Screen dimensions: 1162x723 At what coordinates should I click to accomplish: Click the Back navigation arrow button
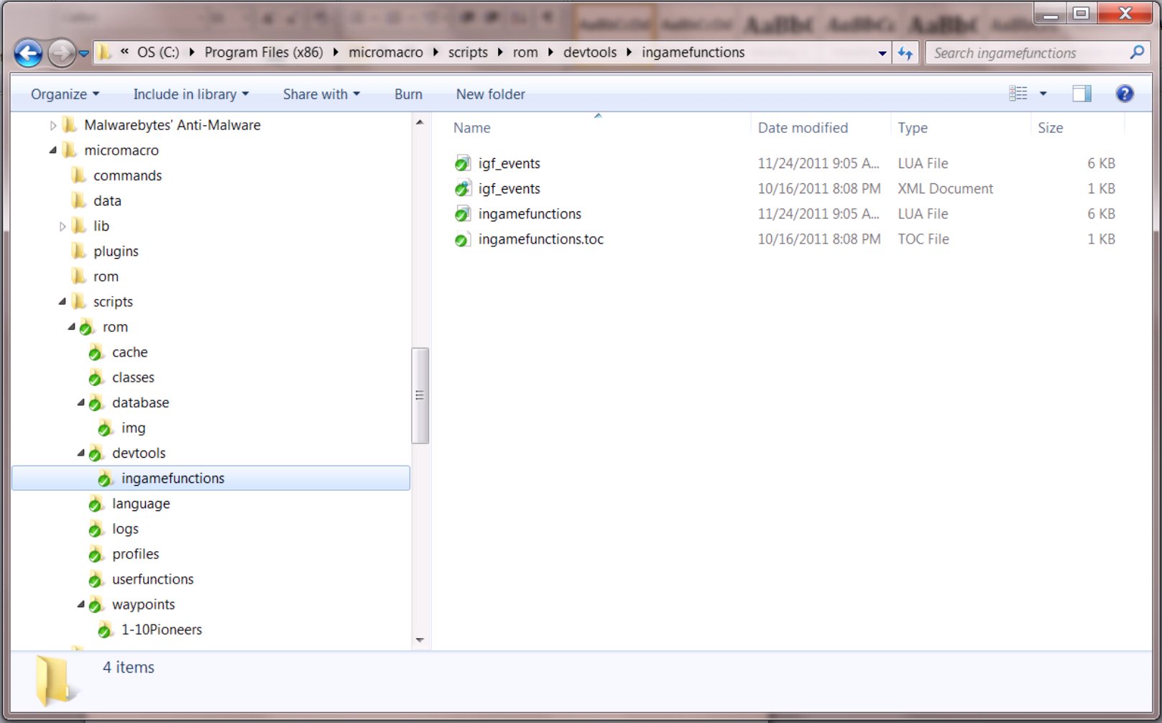(x=28, y=53)
